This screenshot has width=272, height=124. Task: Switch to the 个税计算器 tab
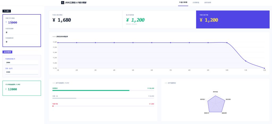click(x=183, y=2)
